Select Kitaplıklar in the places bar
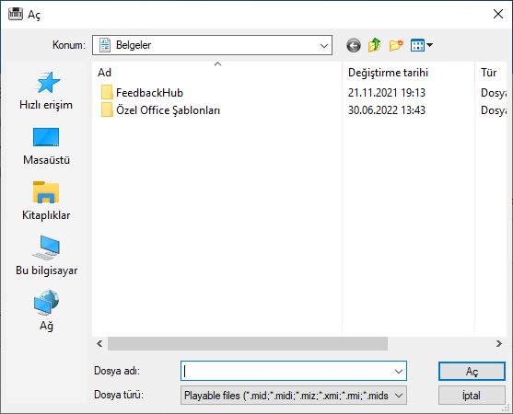This screenshot has width=513, height=414. (x=46, y=201)
